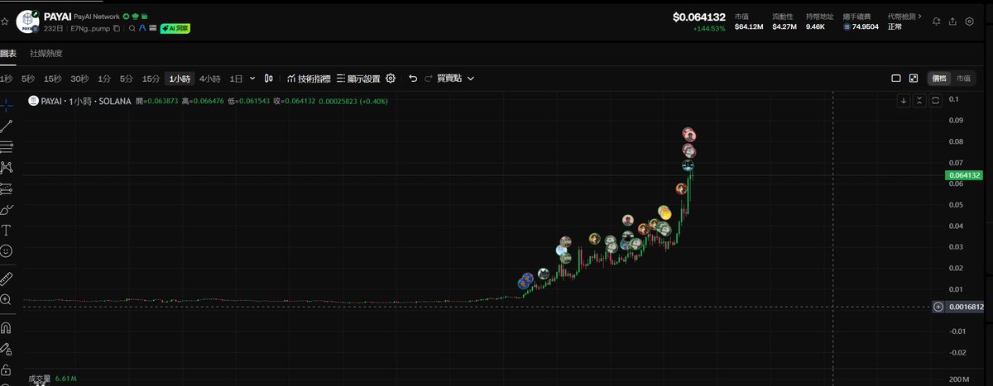The height and width of the screenshot is (386, 993).
Task: Open 顯示設置 display settings
Action: tap(358, 79)
